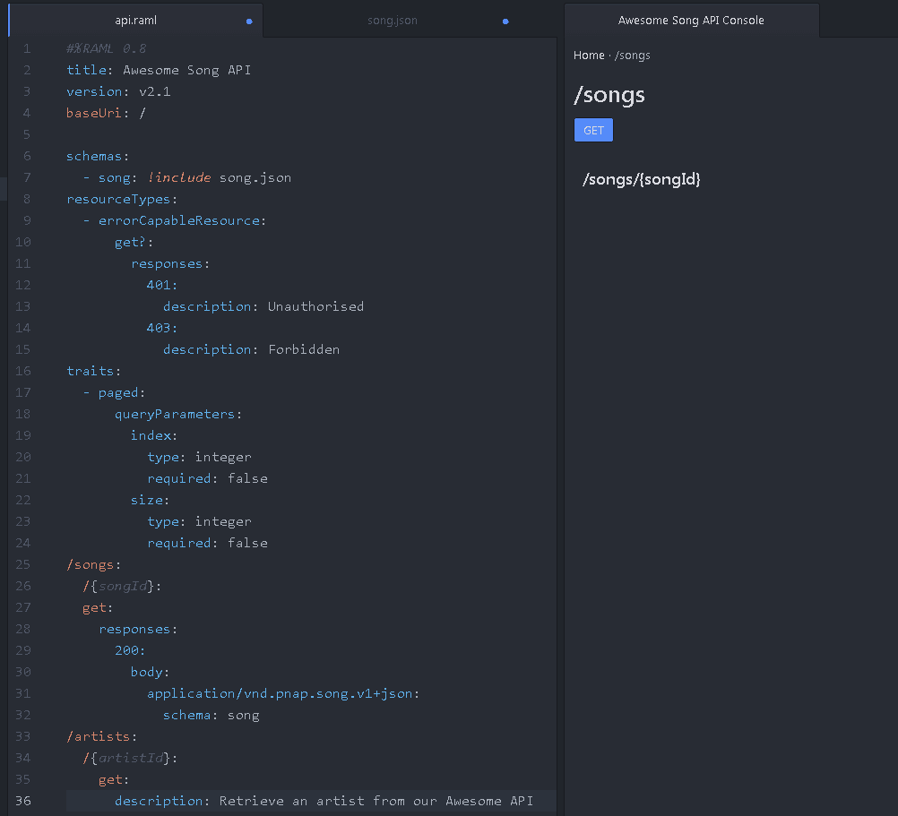Click the '200:' response code
898x816 pixels.
pyautogui.click(x=130, y=650)
